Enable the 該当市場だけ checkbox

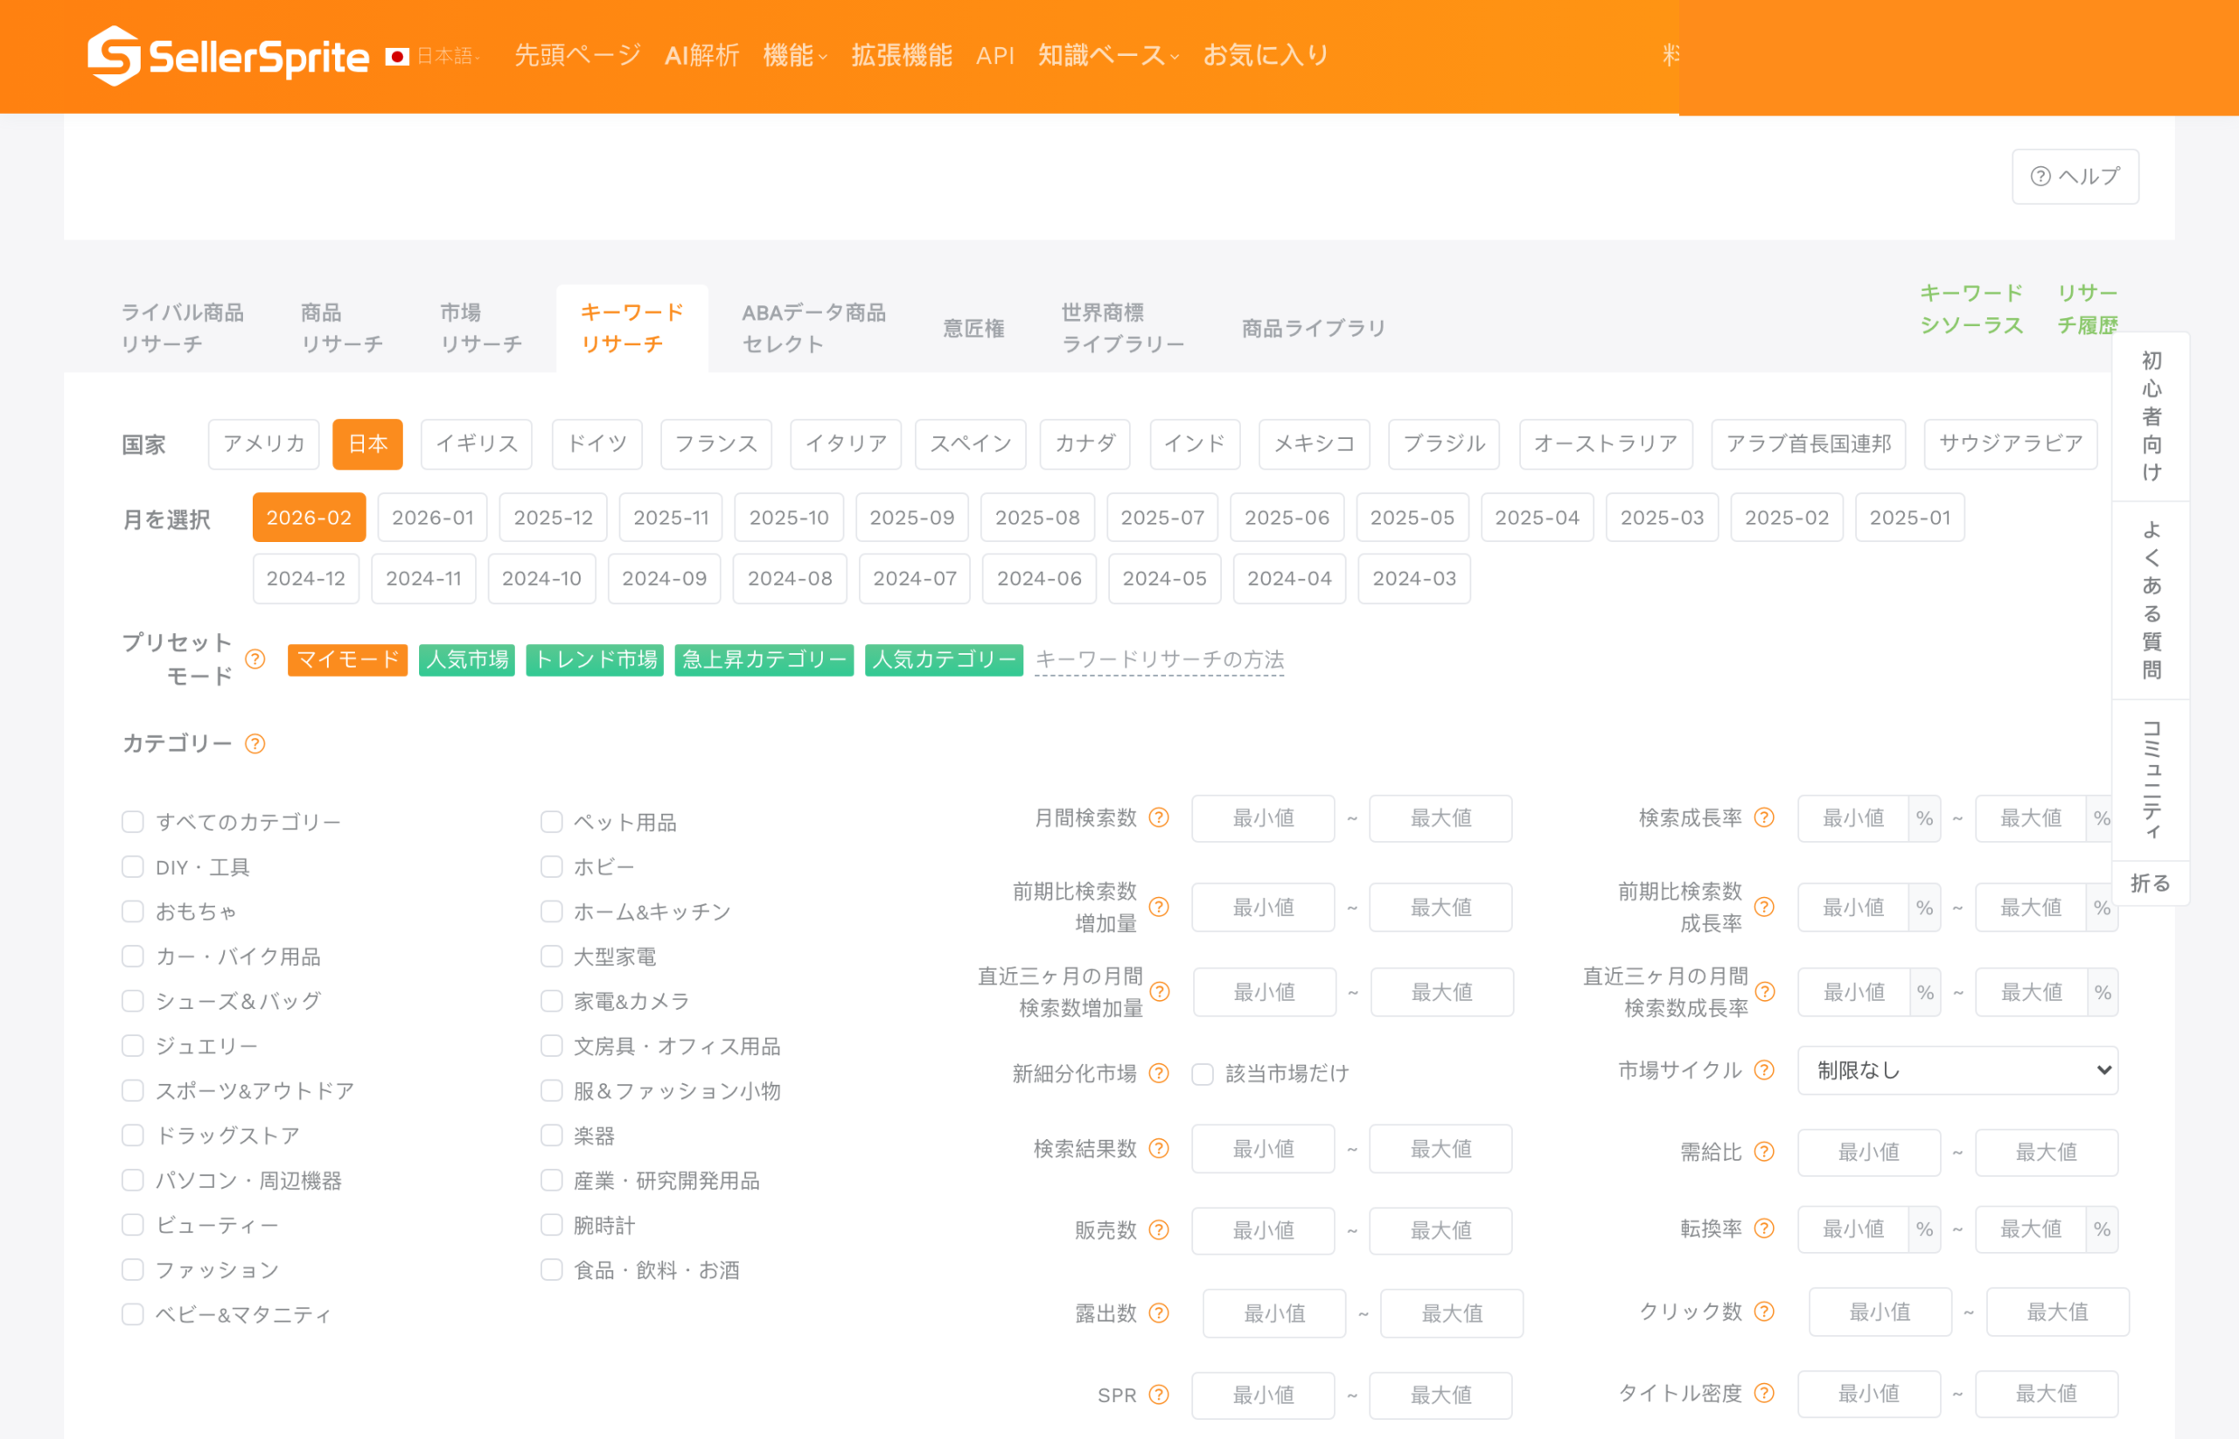coord(1202,1074)
